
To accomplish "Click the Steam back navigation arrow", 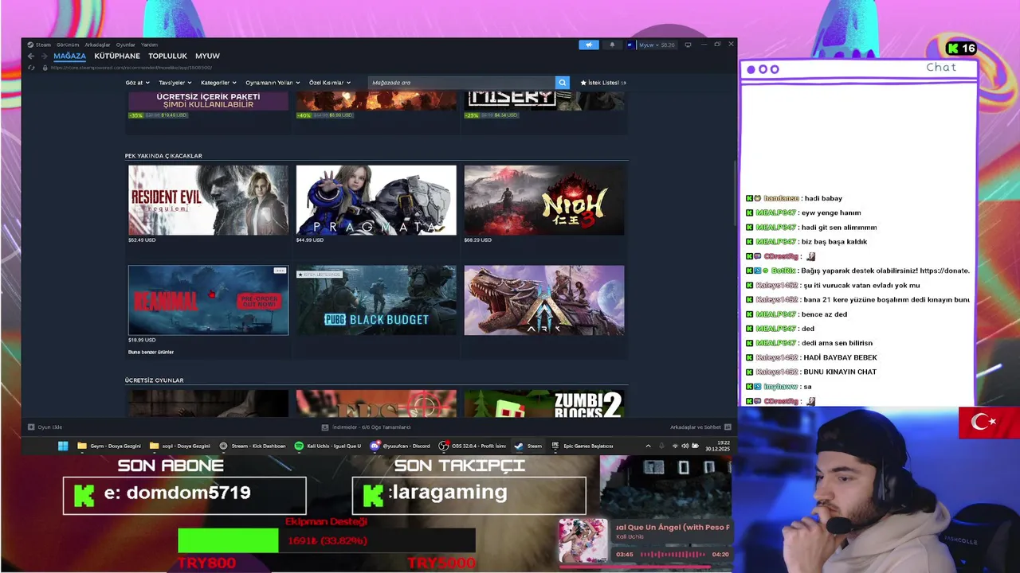I will (x=30, y=56).
